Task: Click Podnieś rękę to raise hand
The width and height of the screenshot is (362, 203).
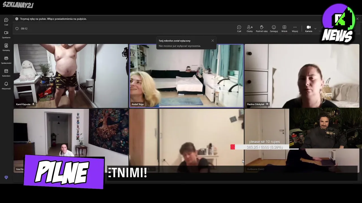Action: point(262,28)
